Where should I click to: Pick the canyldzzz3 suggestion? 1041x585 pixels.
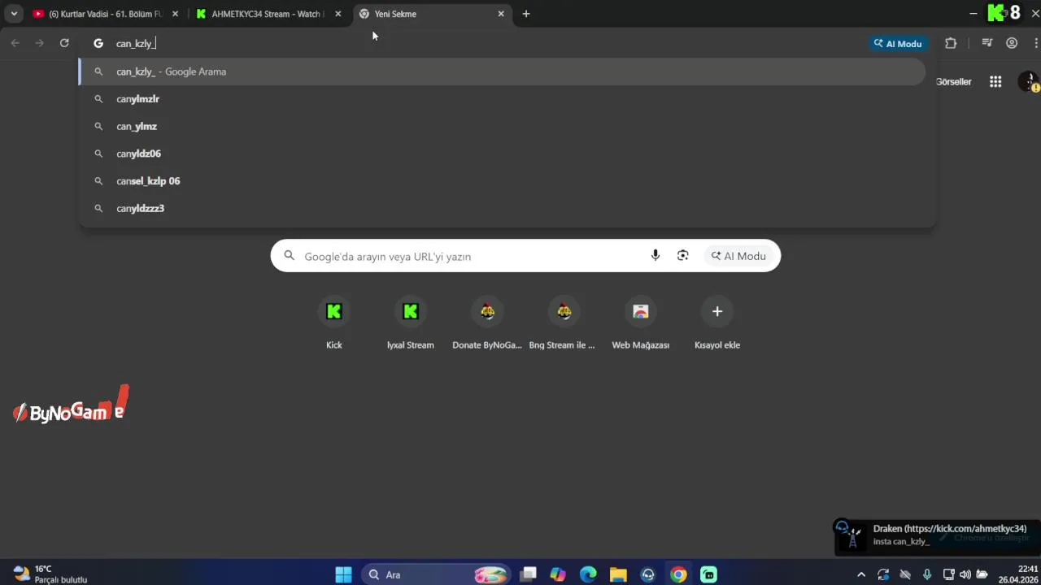pos(502,208)
